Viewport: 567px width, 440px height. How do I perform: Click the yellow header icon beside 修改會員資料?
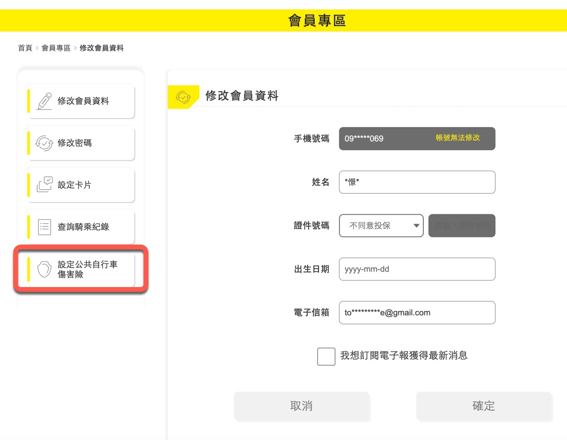[183, 96]
